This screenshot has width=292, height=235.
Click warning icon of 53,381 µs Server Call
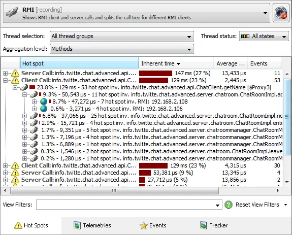tap(15, 173)
